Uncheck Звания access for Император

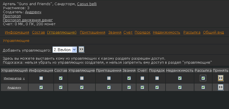tap(129, 78)
